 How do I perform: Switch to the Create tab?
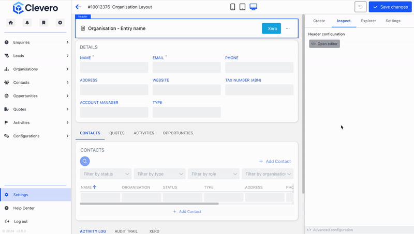319,21
